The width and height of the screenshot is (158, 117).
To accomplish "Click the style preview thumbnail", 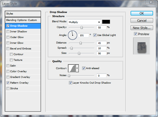I will pos(142,46).
